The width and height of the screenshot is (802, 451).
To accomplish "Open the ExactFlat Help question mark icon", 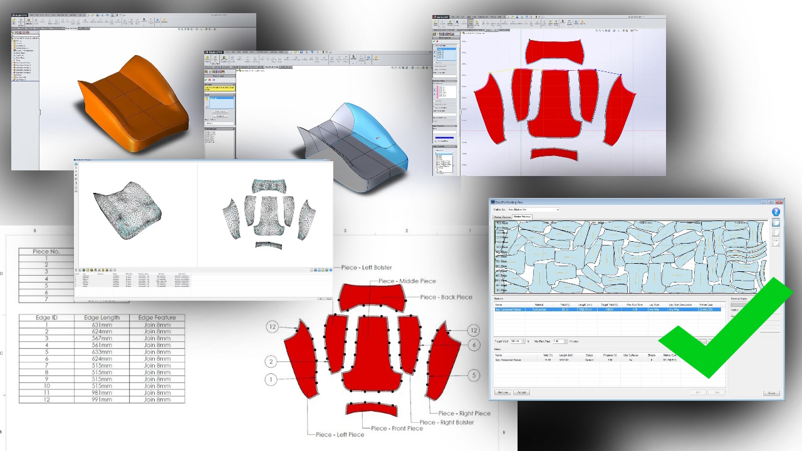I will click(776, 212).
